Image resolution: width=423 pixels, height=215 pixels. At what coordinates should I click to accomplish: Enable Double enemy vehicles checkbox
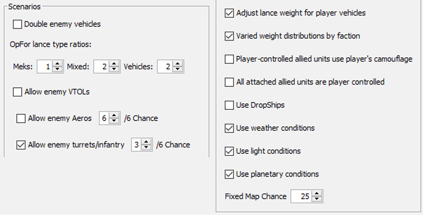click(17, 25)
